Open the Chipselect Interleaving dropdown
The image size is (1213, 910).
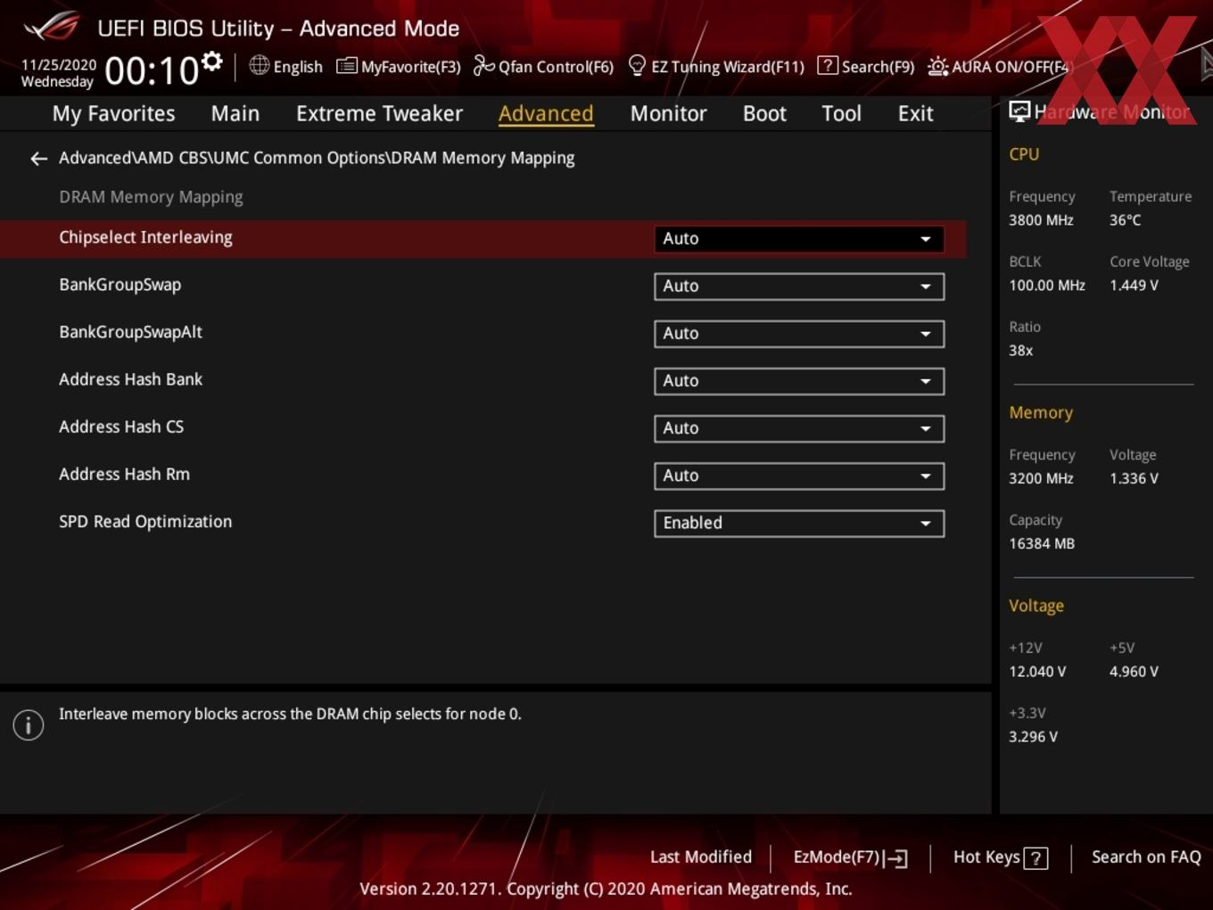[799, 239]
